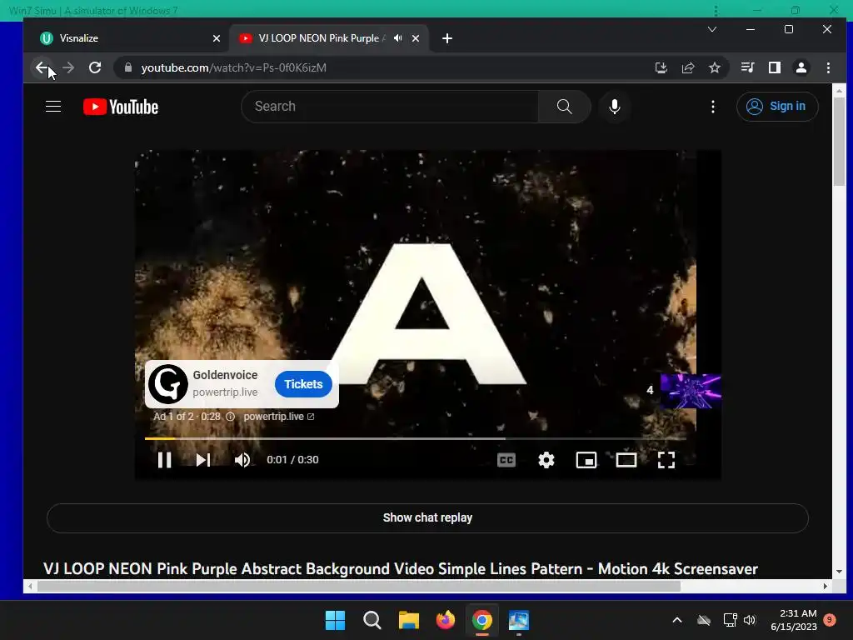Click the neon video preview thumbnail
This screenshot has width=853, height=640.
pos(691,391)
